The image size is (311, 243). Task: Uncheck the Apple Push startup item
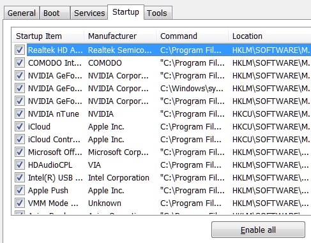tap(20, 191)
